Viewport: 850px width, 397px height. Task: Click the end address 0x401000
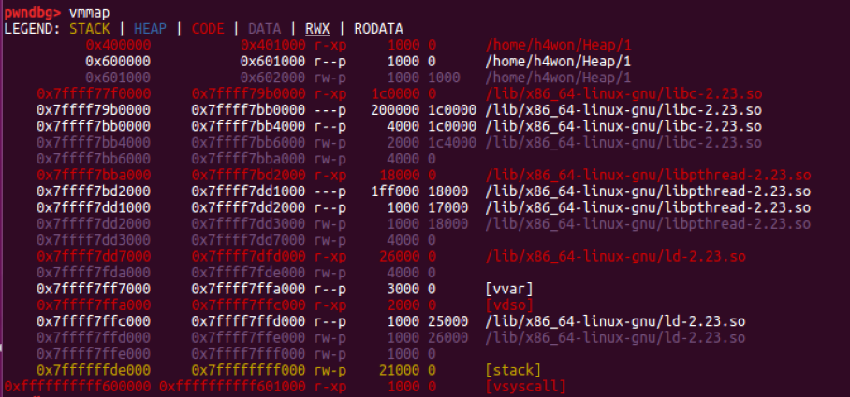pyautogui.click(x=272, y=45)
